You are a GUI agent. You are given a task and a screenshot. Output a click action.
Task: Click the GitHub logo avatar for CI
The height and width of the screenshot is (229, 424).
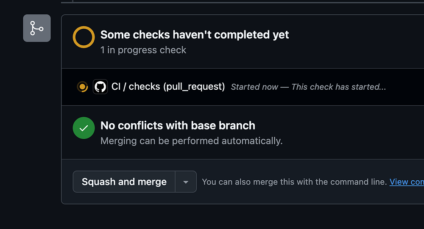coord(100,87)
